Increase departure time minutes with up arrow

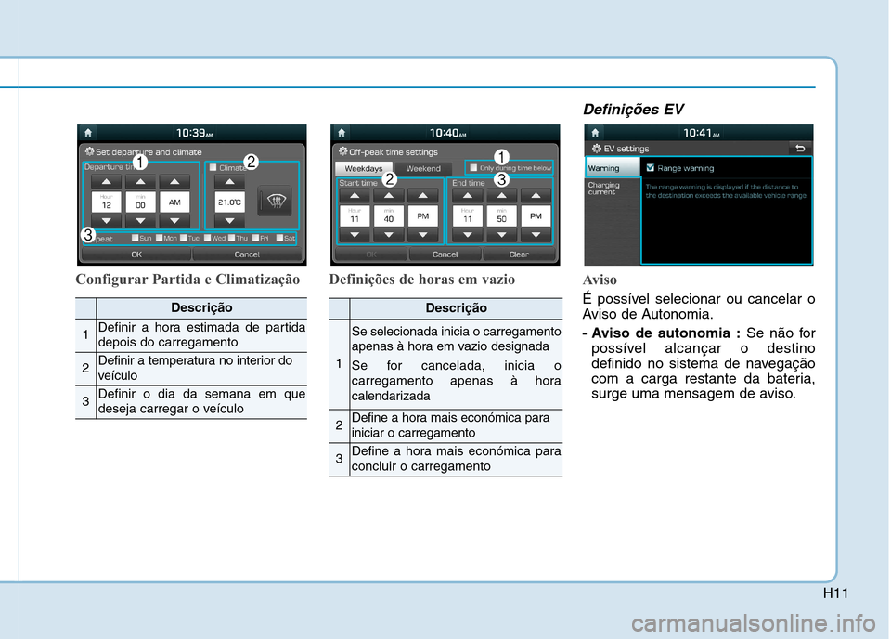140,182
